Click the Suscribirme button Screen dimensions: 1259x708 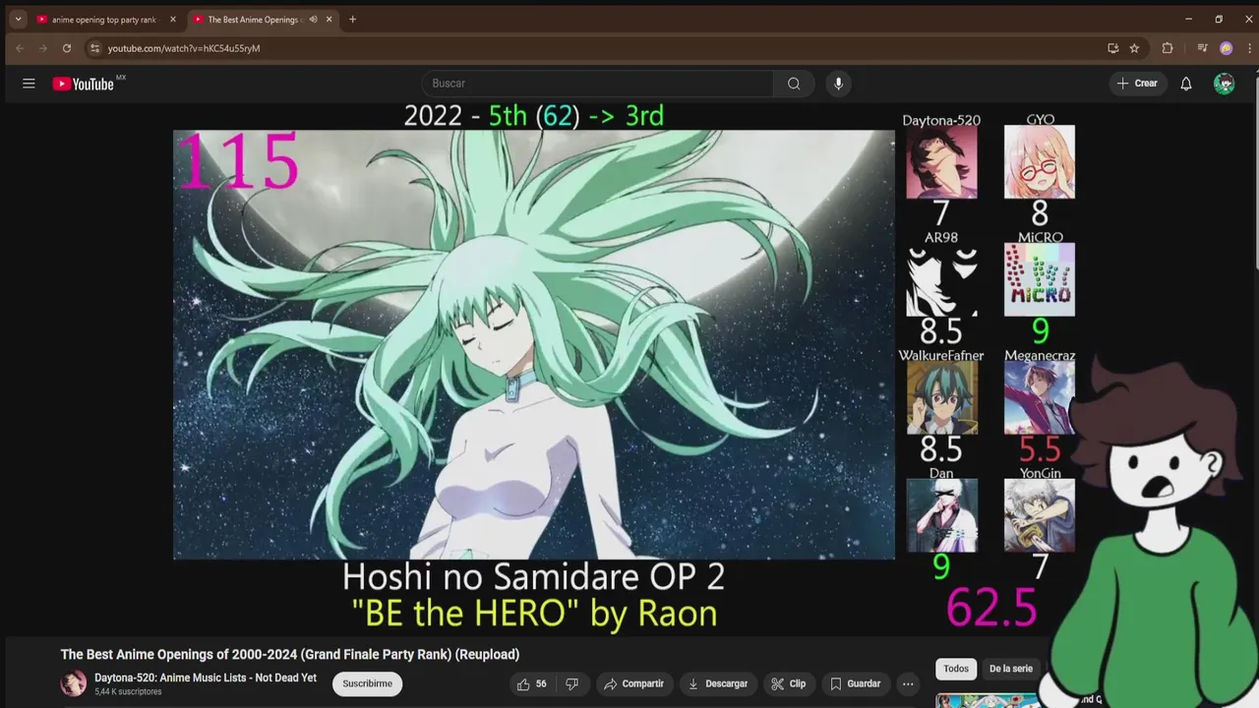click(367, 683)
